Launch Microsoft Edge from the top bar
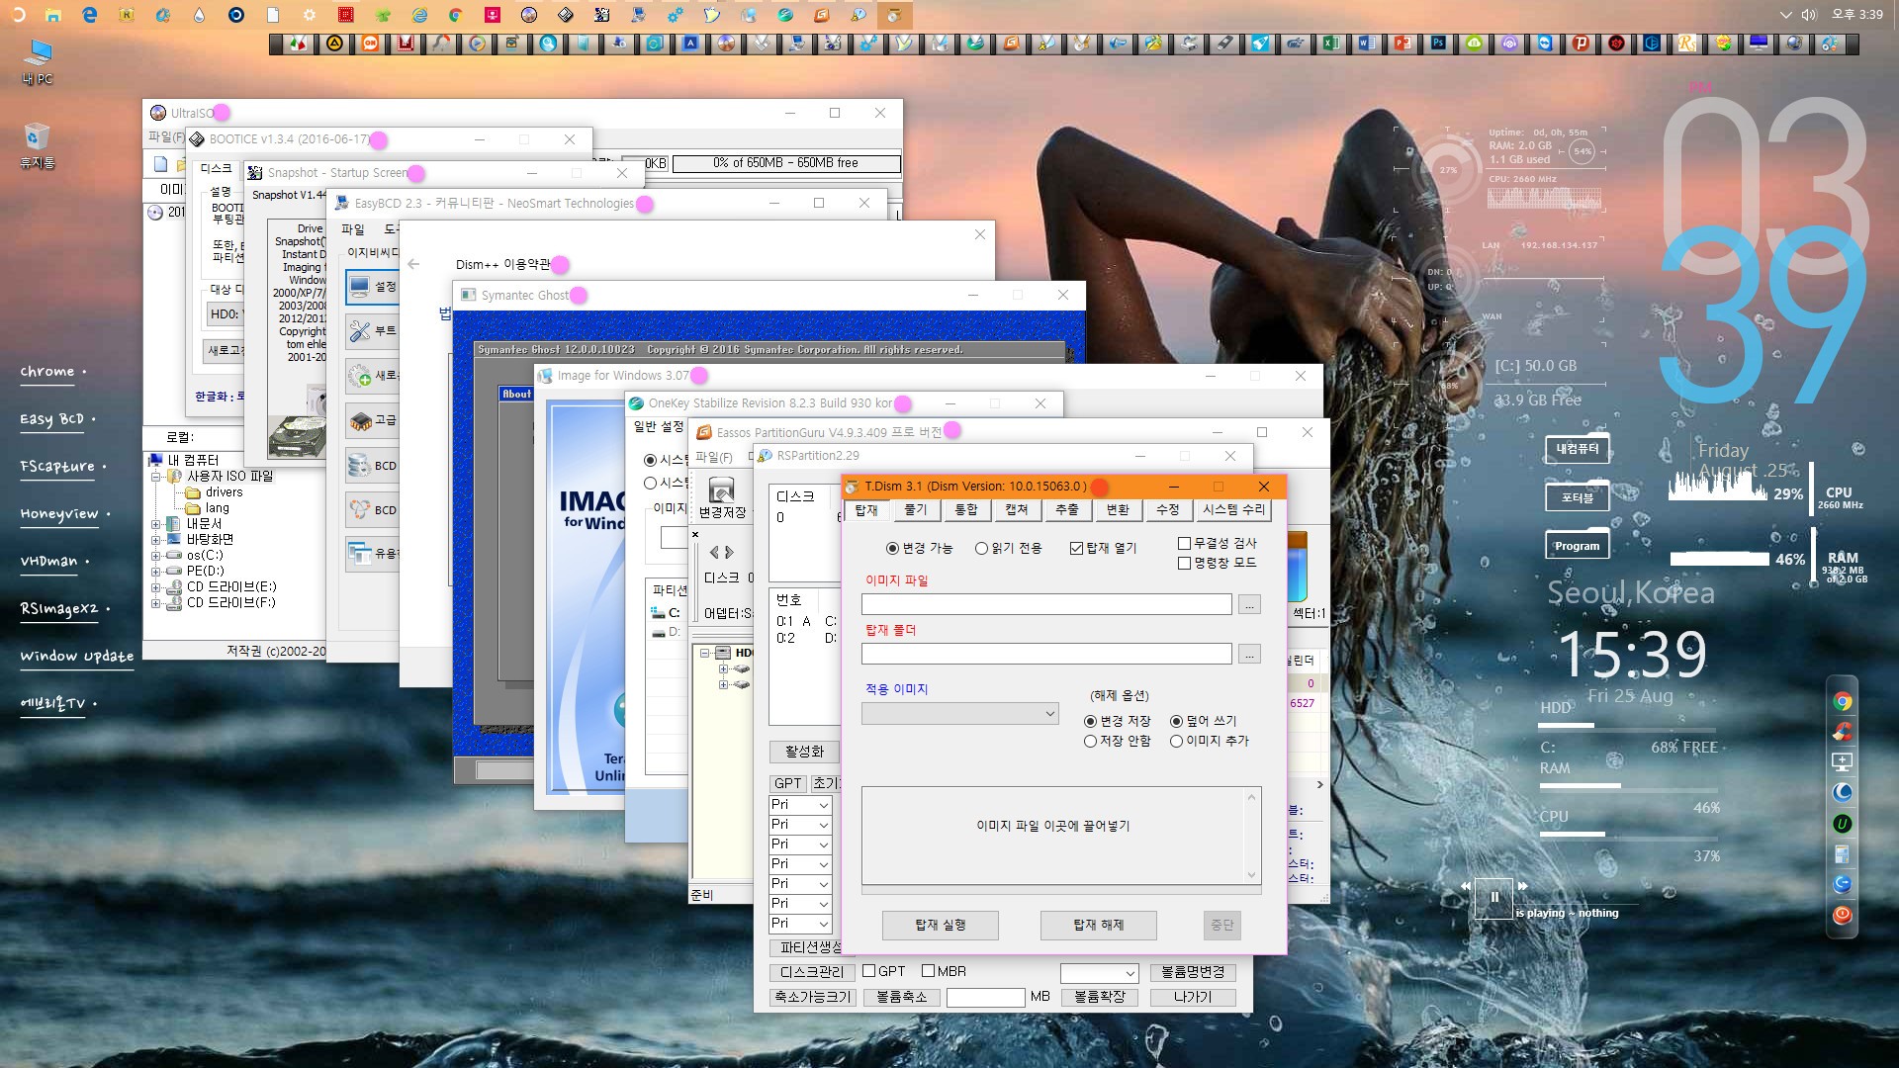Screen dimensions: 1899x1068 (x=90, y=15)
